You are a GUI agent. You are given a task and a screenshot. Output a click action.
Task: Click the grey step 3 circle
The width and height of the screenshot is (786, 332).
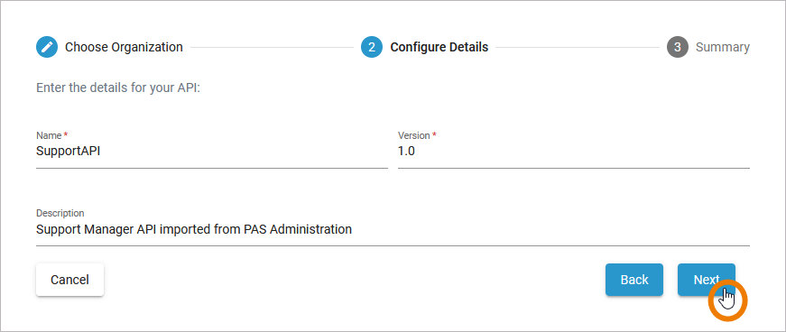click(677, 48)
